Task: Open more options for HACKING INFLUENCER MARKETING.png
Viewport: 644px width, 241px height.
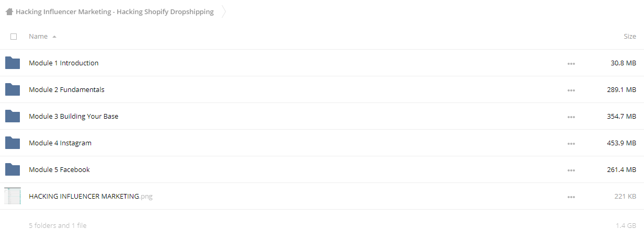Action: 571,197
